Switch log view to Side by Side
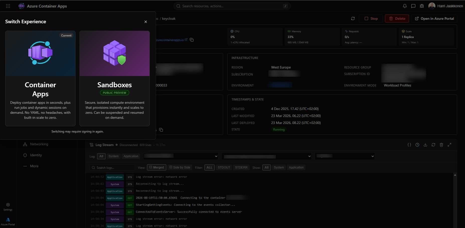The width and height of the screenshot is (465, 228). click(x=180, y=167)
